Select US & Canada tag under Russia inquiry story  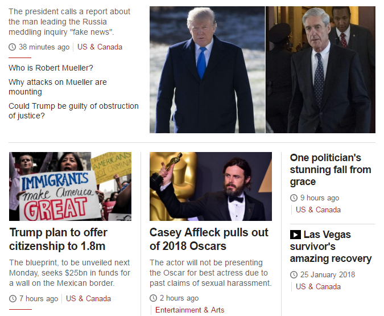point(100,47)
